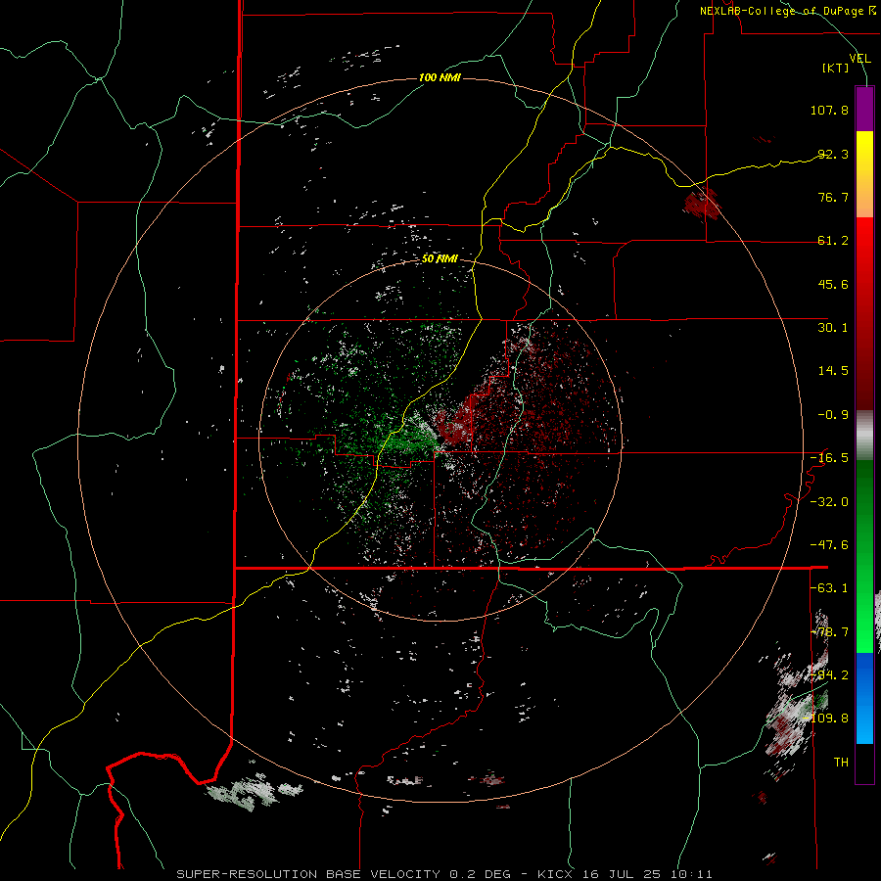Viewport: 881px width, 881px height.
Task: Click the 50 NMI range ring label
Action: point(440,258)
